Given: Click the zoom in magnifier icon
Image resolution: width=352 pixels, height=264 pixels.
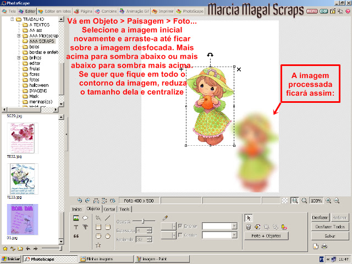Looking at the screenshot, I should [328, 200].
